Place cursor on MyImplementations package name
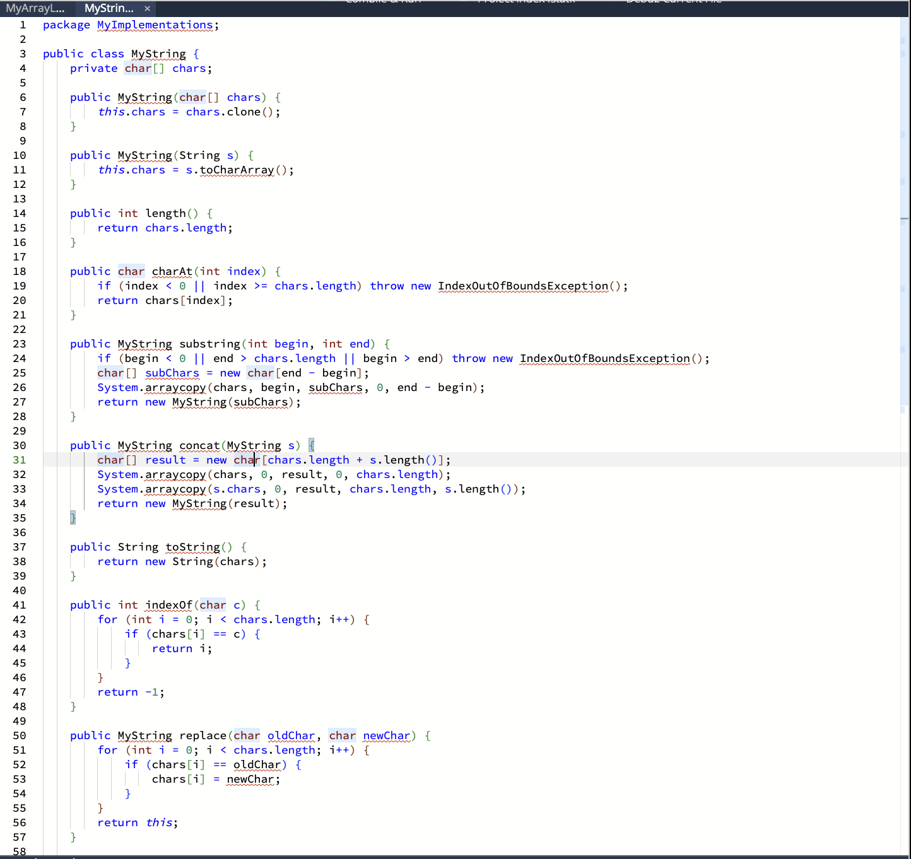This screenshot has width=911, height=859. (155, 25)
